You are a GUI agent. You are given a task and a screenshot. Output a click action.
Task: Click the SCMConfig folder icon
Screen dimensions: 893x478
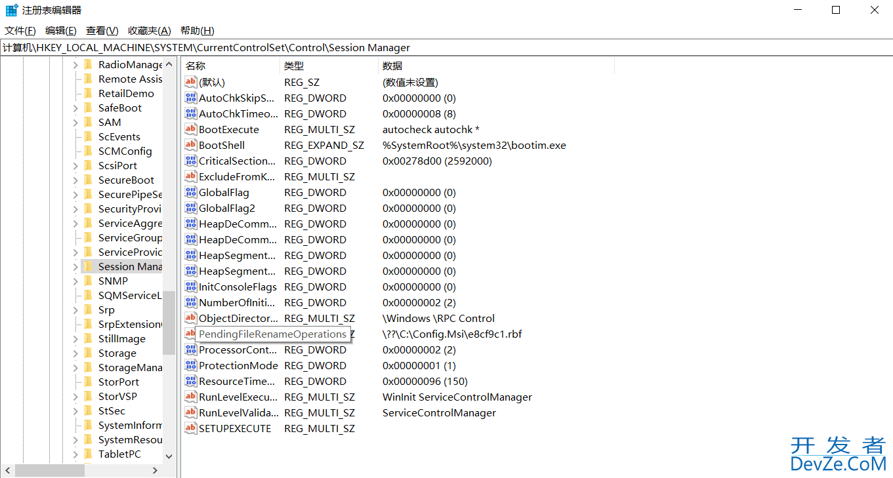point(88,151)
